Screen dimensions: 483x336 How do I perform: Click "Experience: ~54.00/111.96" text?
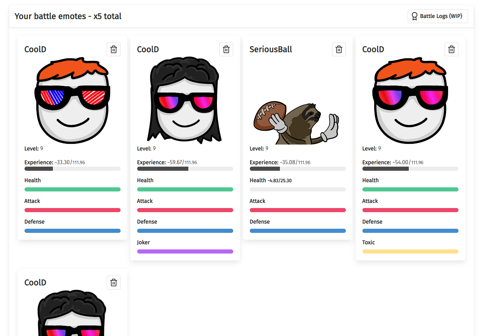coord(393,162)
